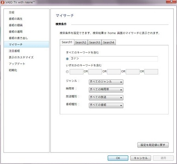Click the 設定を既定値に戻す button
This screenshot has height=164, width=177.
click(153, 145)
